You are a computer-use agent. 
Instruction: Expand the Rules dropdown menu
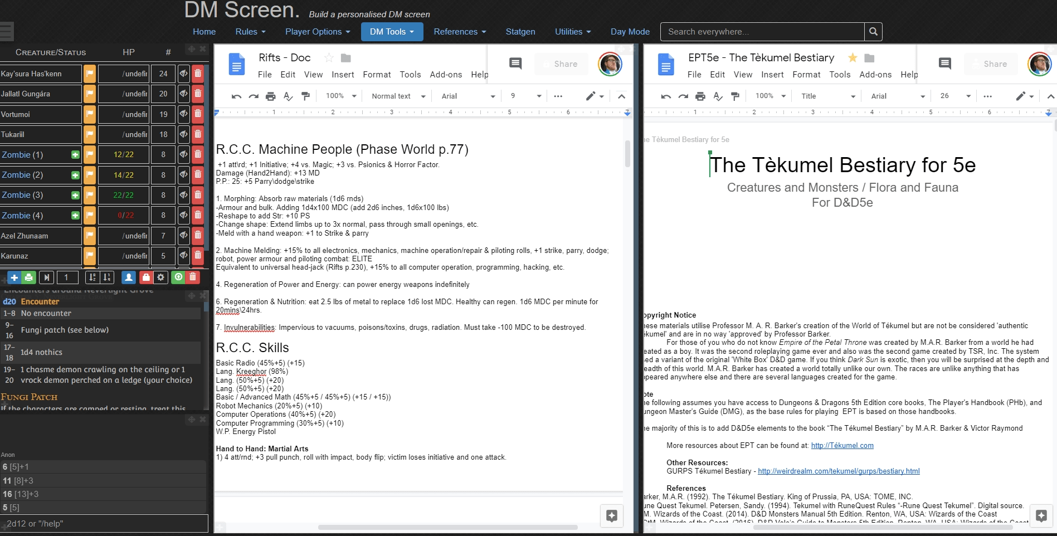point(250,32)
